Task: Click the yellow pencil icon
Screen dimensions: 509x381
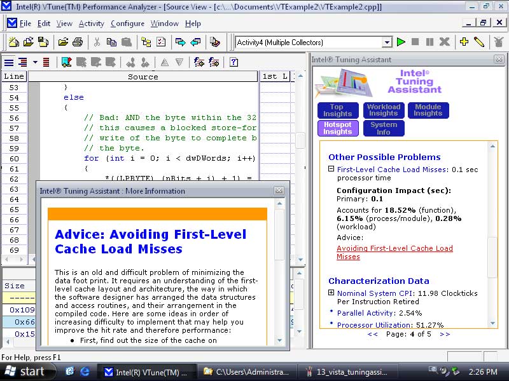Action: pos(479,42)
